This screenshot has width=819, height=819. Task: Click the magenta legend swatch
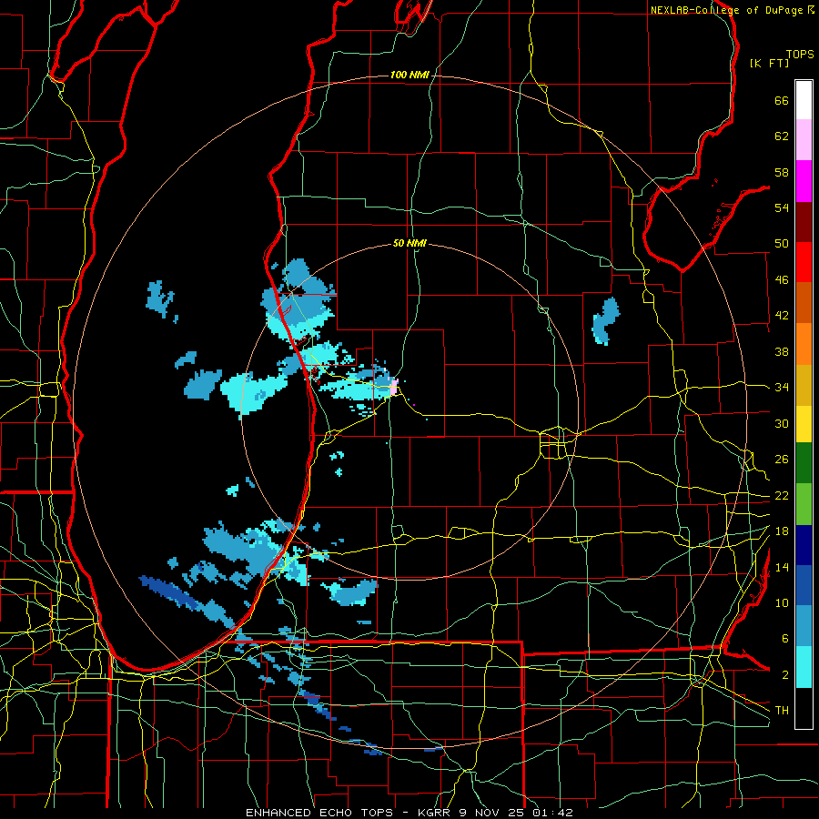click(x=804, y=181)
